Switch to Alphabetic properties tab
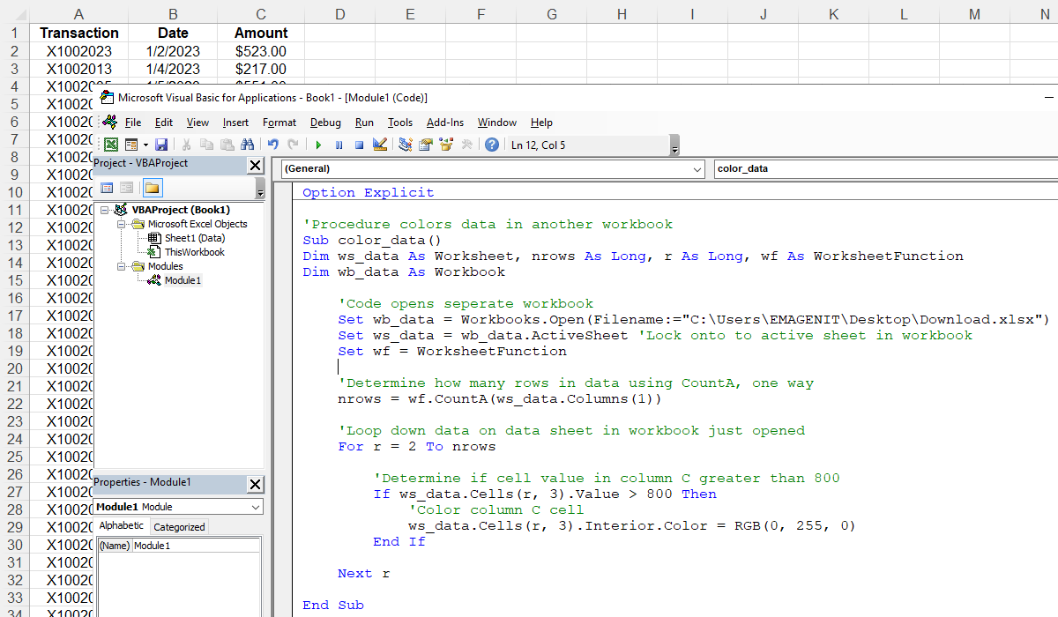 (x=122, y=526)
